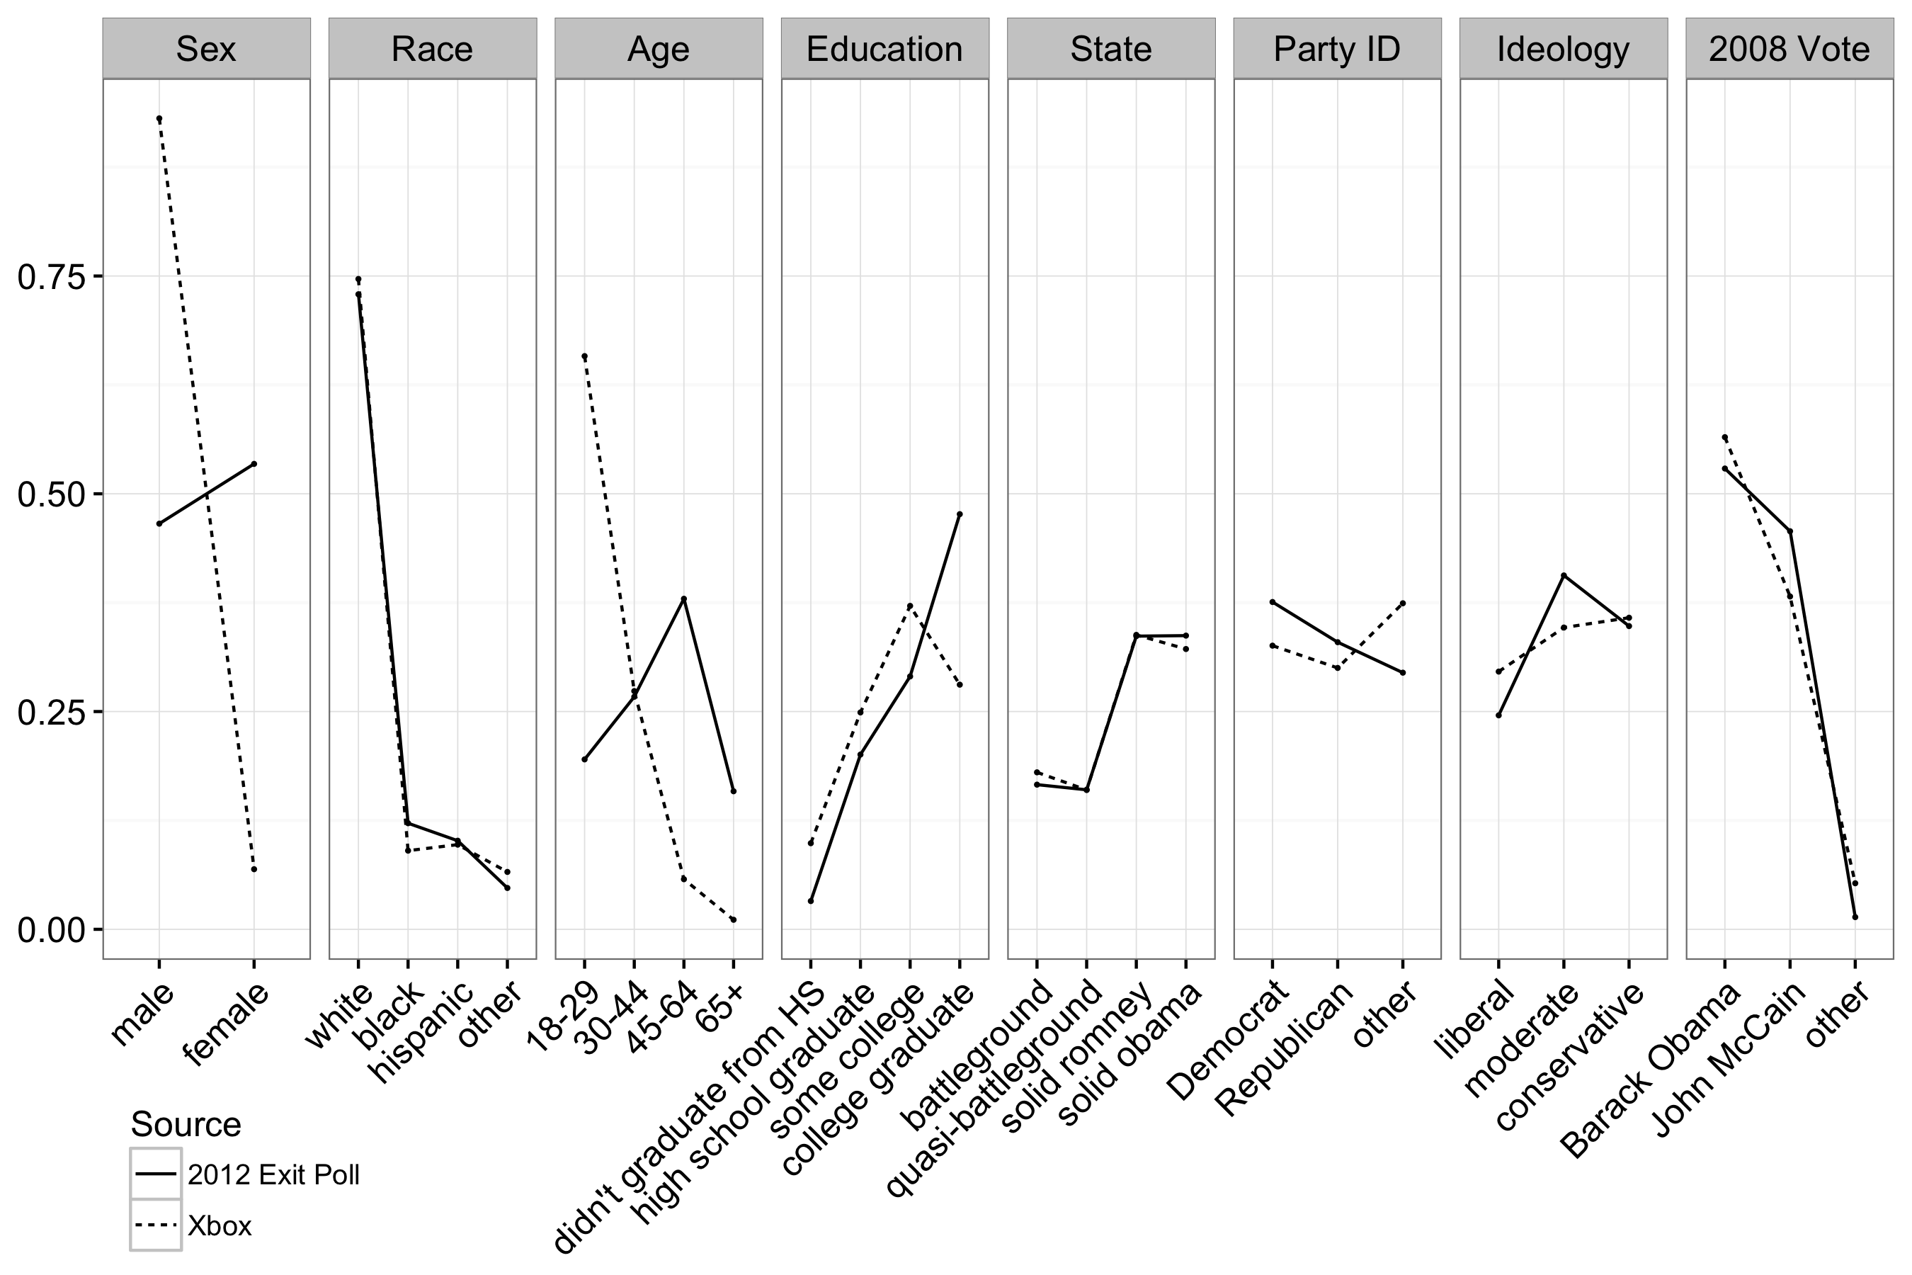The image size is (1912, 1275).
Task: Click the Race panel header
Action: [417, 31]
